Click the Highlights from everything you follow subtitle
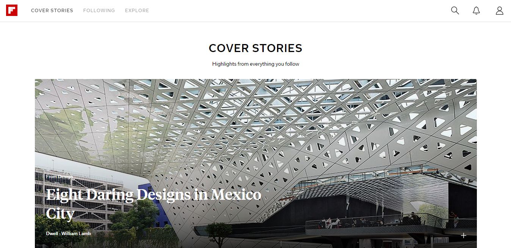511x248 pixels. click(255, 64)
